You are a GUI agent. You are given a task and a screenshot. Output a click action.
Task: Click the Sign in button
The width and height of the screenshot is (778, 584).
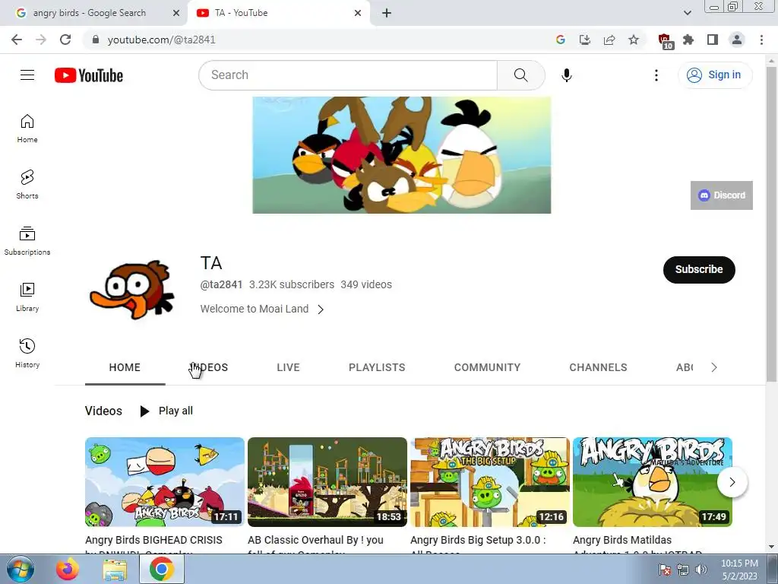point(715,75)
